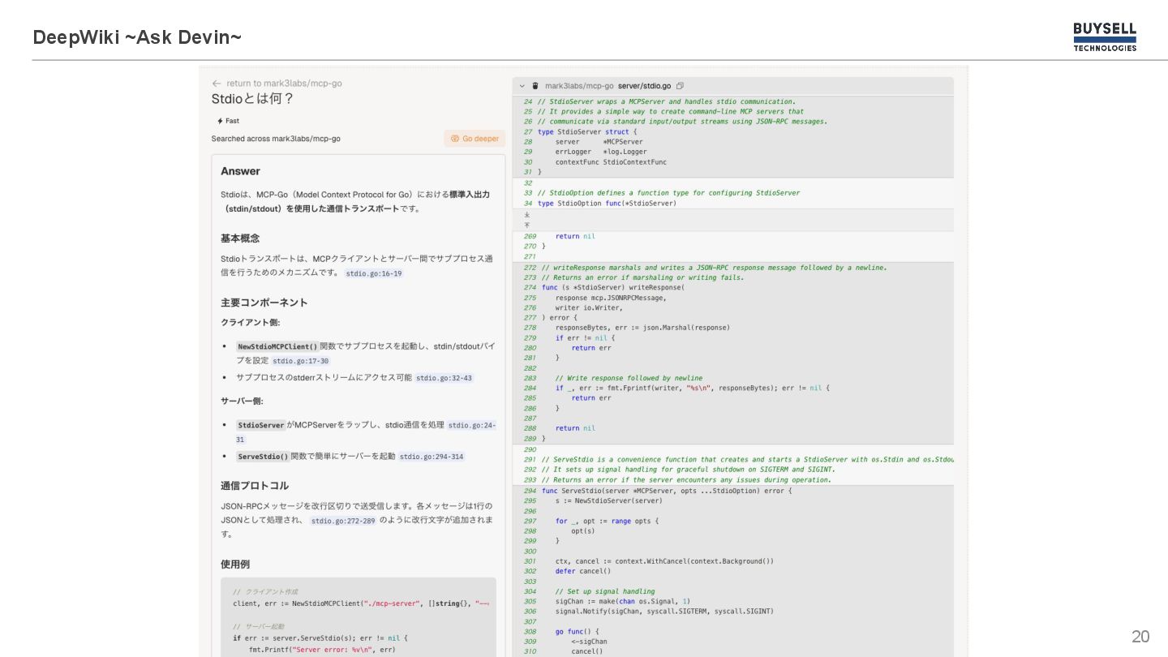Click code line 306 signal.Notify call
1168x657 pixels.
(664, 612)
